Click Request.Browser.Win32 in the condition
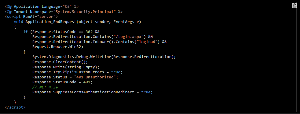Viewport: 300px width, 114px height. pyautogui.click(x=57, y=47)
